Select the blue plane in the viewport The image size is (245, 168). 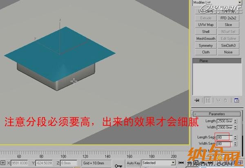(x=59, y=54)
